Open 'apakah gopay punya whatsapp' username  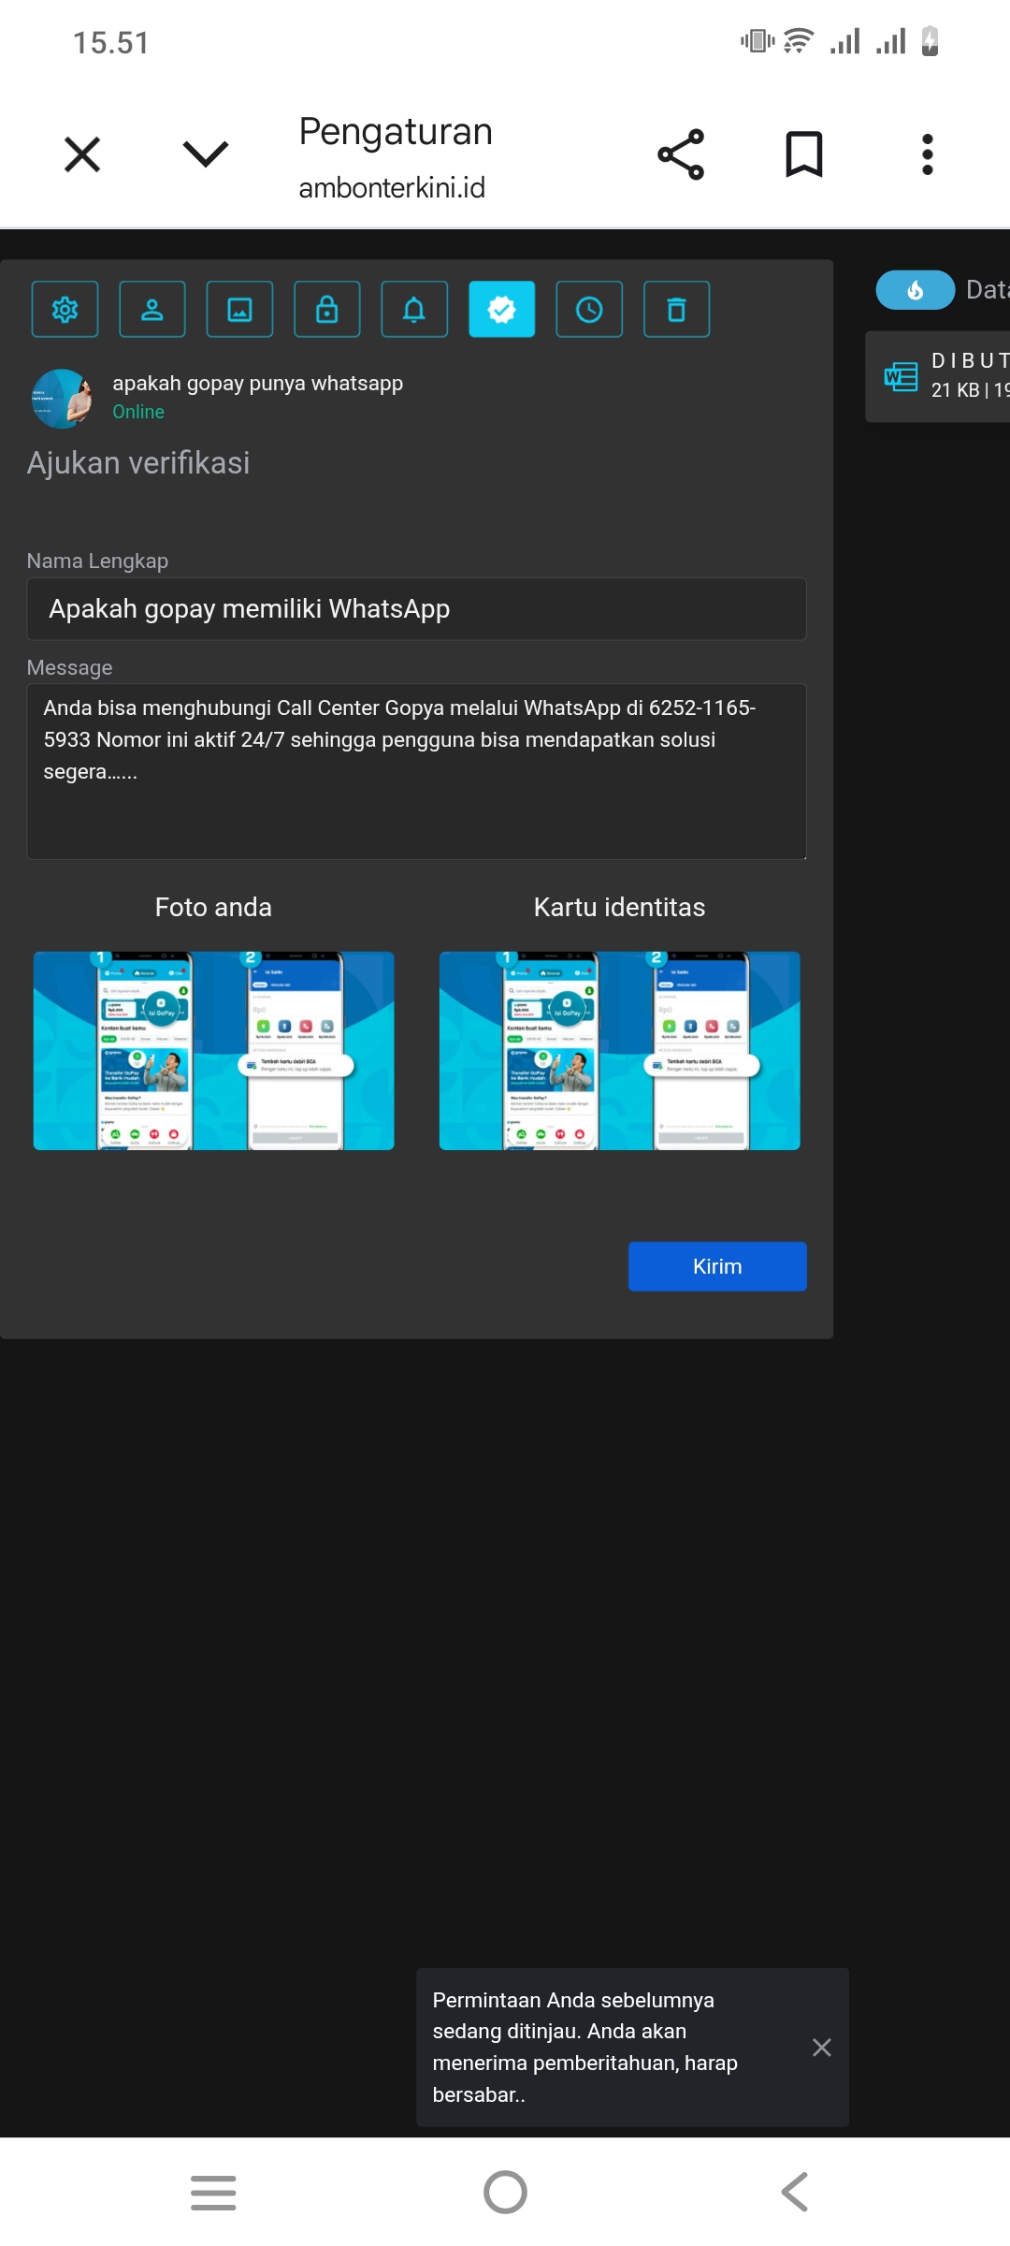[x=258, y=383]
